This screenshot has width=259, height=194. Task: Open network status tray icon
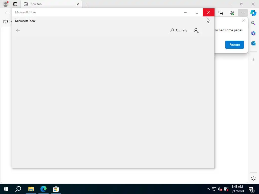coord(214,189)
